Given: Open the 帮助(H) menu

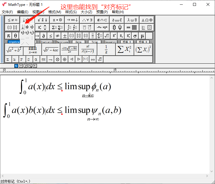Looking at the screenshot, I should coord(118,12).
